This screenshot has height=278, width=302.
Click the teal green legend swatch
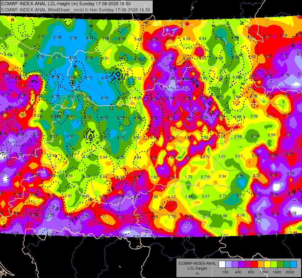(287, 264)
